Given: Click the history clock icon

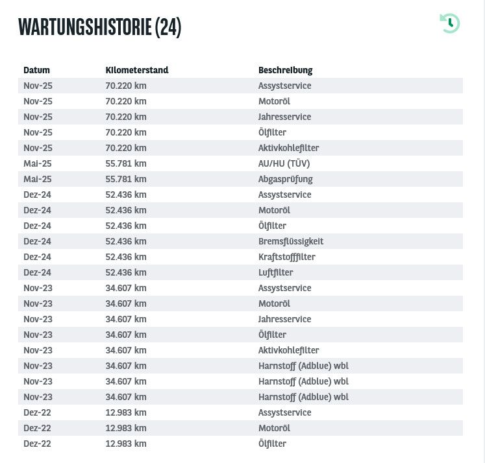Looking at the screenshot, I should pos(450,23).
